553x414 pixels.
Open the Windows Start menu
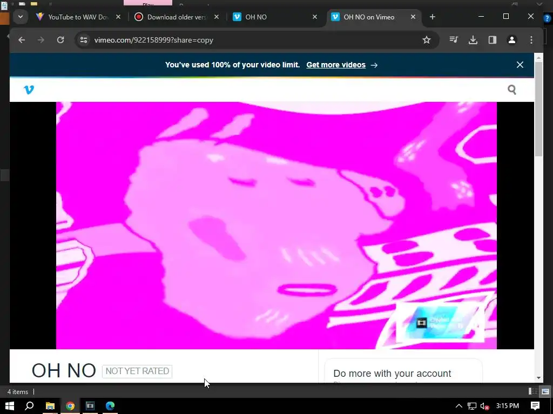[x=10, y=406]
